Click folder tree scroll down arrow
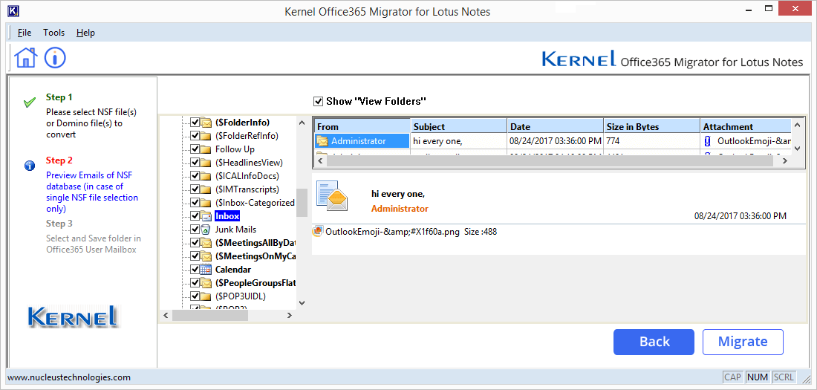817x390 pixels. pyautogui.click(x=302, y=303)
